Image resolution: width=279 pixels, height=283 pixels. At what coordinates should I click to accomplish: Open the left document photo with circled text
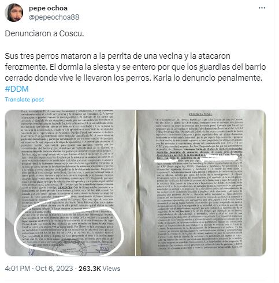[x=70, y=183]
